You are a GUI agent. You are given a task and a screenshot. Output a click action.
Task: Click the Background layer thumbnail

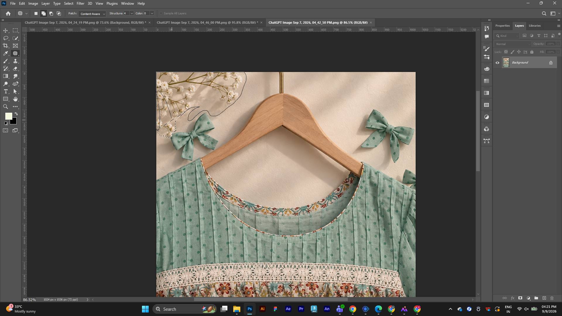tap(506, 63)
